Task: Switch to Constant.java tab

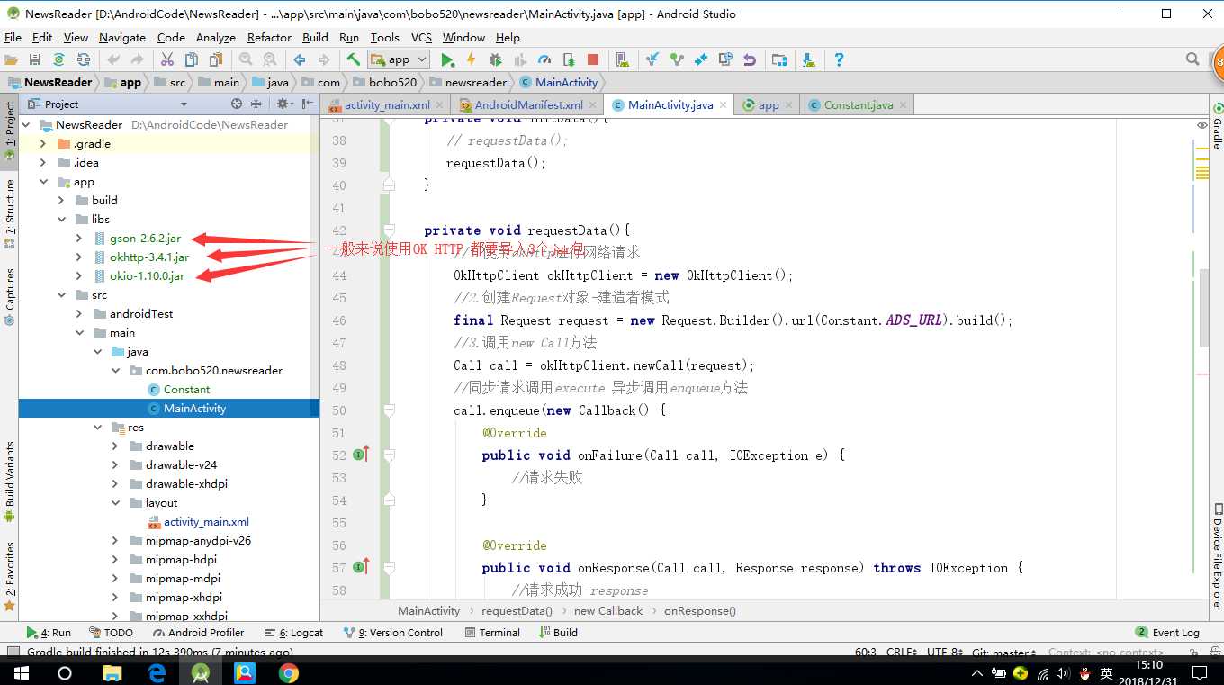Action: pos(858,104)
